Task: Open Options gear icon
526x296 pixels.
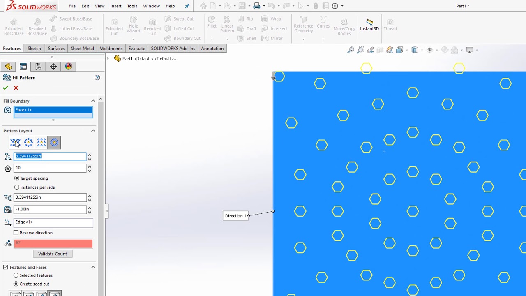Action: pos(335,6)
